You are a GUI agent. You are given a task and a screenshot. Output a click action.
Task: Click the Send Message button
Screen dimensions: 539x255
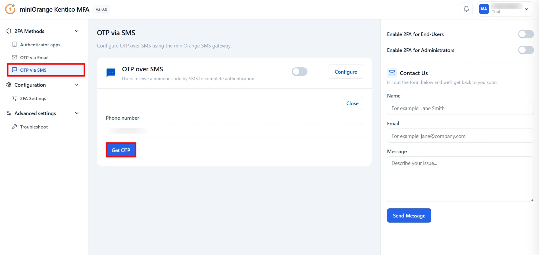coord(409,215)
